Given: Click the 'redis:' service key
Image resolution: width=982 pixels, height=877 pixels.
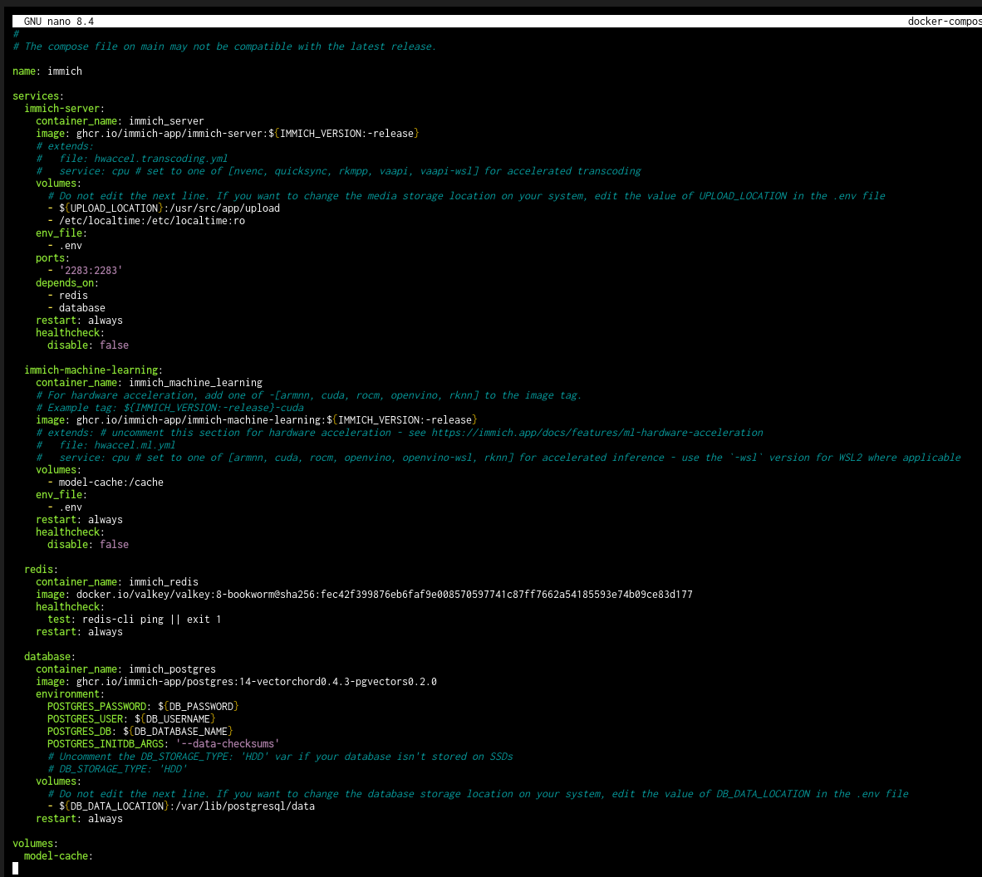Looking at the screenshot, I should click(41, 570).
